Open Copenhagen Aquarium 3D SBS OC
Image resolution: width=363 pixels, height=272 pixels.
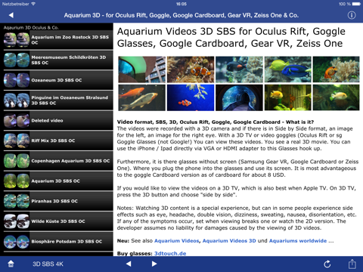[x=58, y=161]
